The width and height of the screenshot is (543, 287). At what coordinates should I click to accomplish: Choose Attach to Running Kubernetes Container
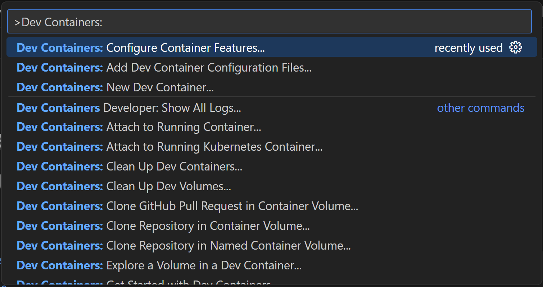click(x=272, y=147)
